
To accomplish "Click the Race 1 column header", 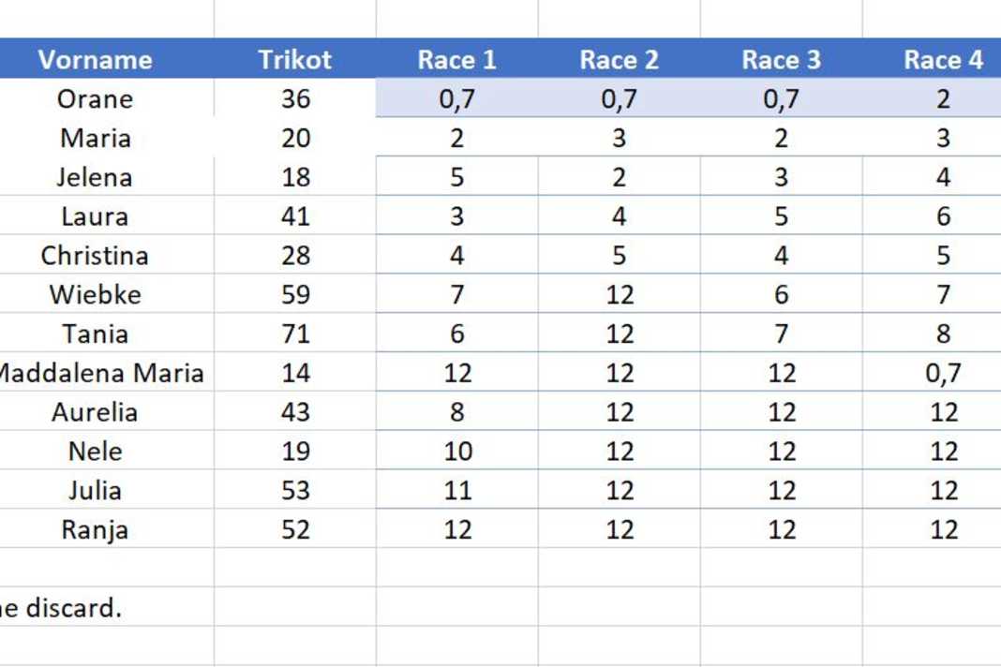I will [456, 60].
